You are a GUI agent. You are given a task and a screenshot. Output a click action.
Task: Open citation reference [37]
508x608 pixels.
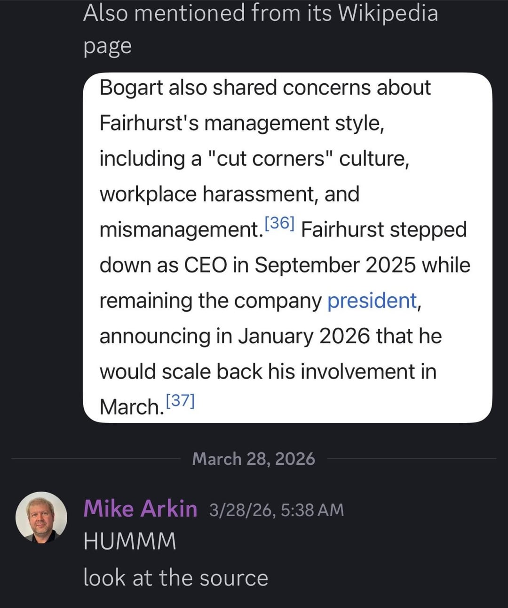coord(180,400)
